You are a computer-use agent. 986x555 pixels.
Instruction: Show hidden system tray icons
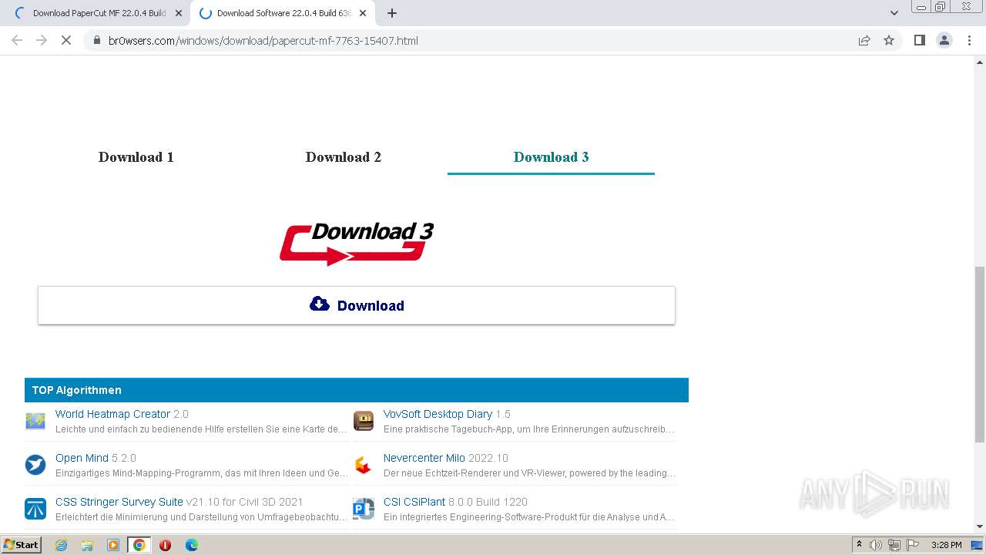[x=859, y=545]
